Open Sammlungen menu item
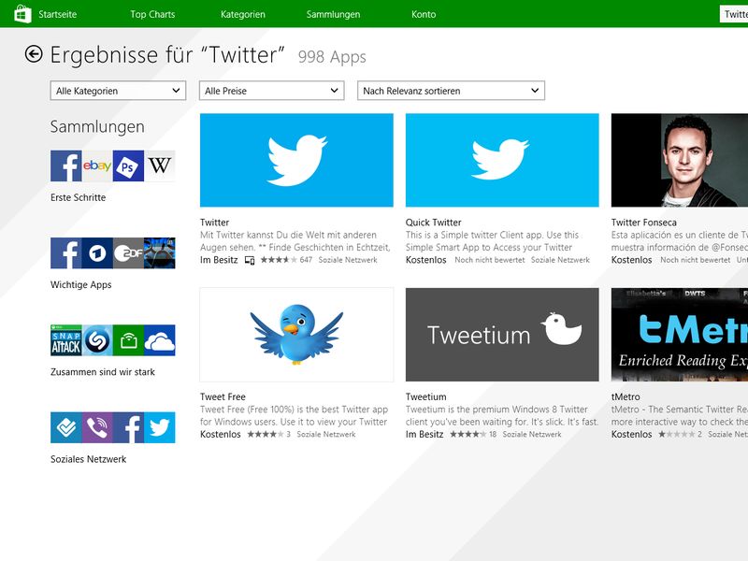 pyautogui.click(x=333, y=14)
